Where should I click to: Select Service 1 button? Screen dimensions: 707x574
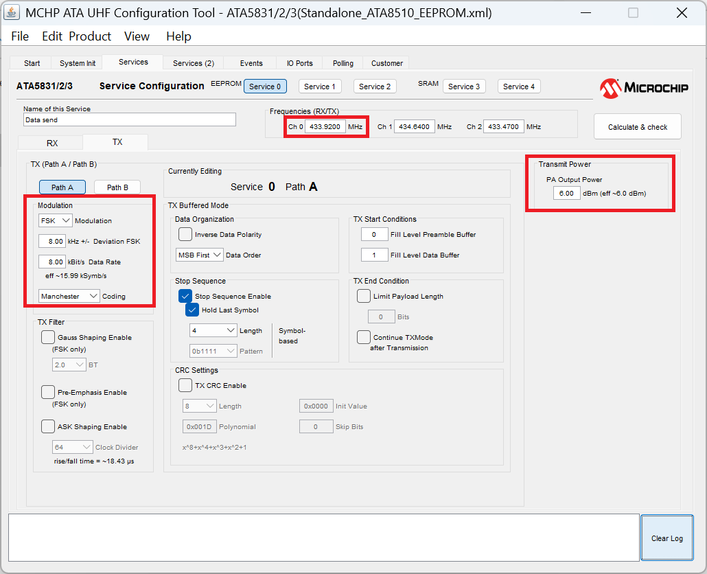point(320,86)
